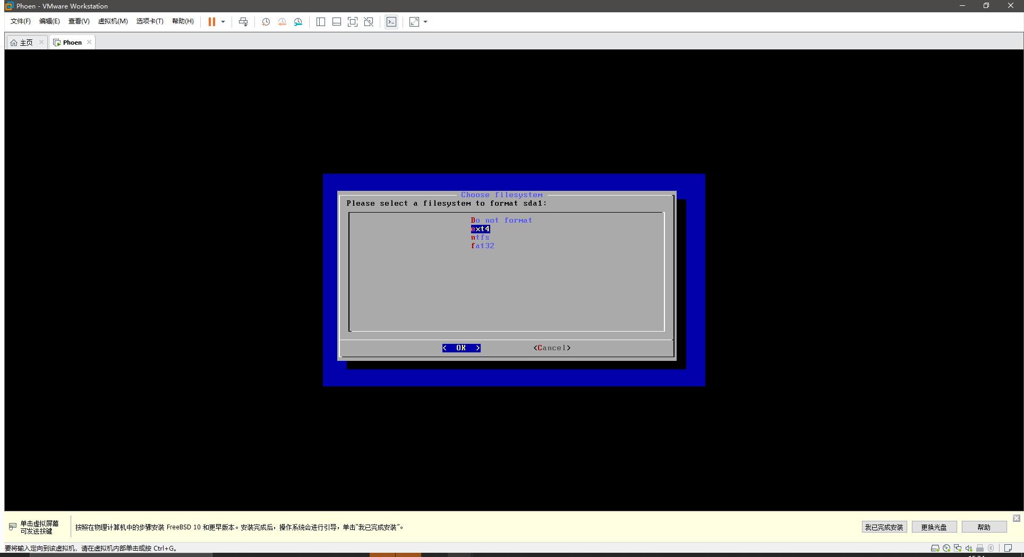The height and width of the screenshot is (557, 1024).
Task: Click the CD/DVD device icon in status bar
Action: click(947, 548)
